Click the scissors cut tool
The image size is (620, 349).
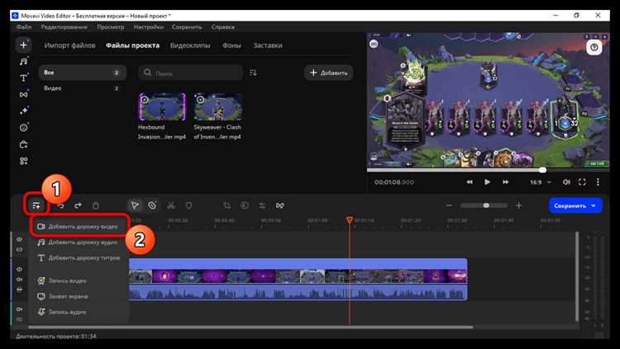point(170,205)
